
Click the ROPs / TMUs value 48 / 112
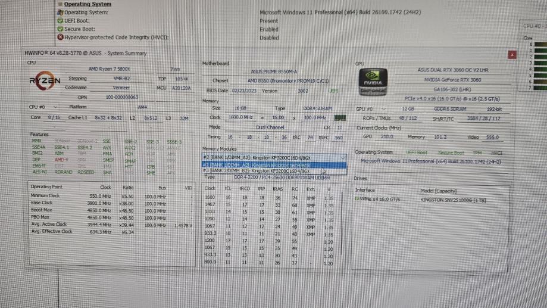click(408, 118)
